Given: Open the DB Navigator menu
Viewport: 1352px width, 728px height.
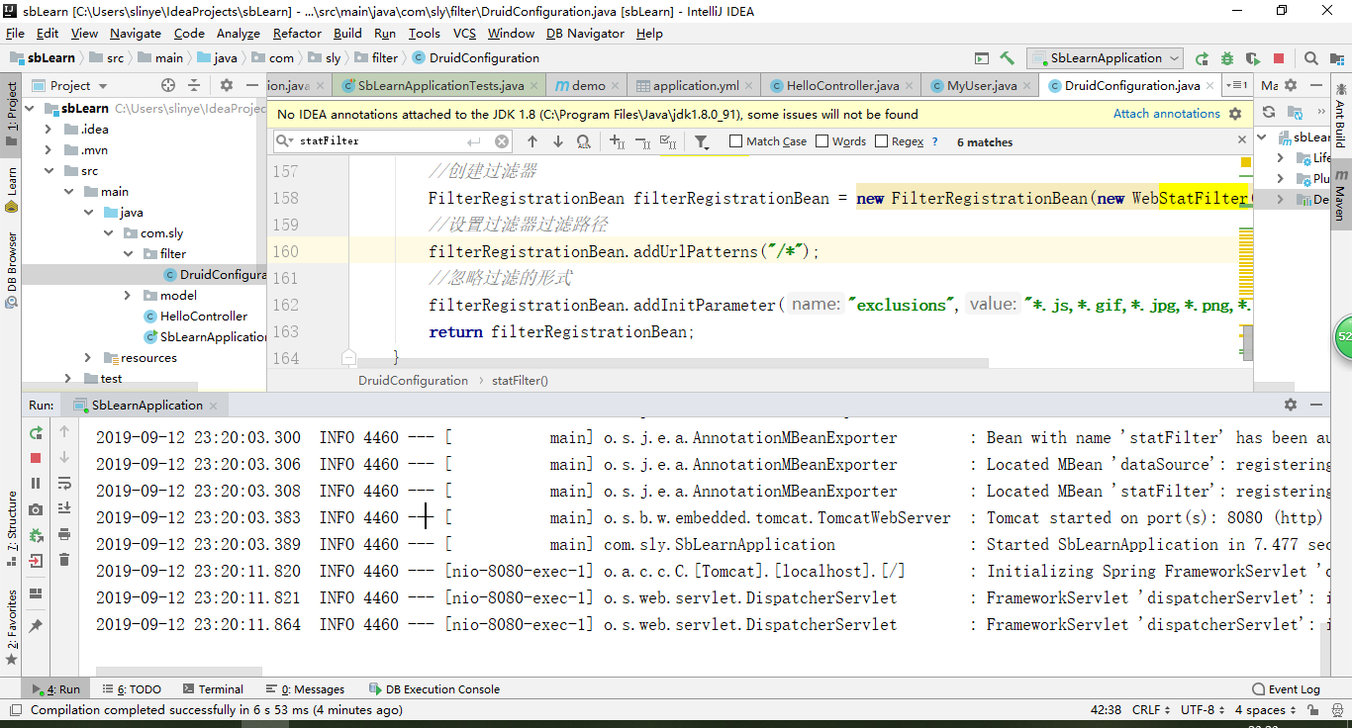Looking at the screenshot, I should click(585, 34).
